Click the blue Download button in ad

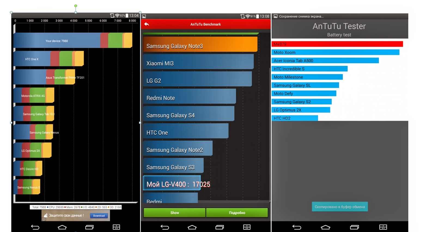99,216
